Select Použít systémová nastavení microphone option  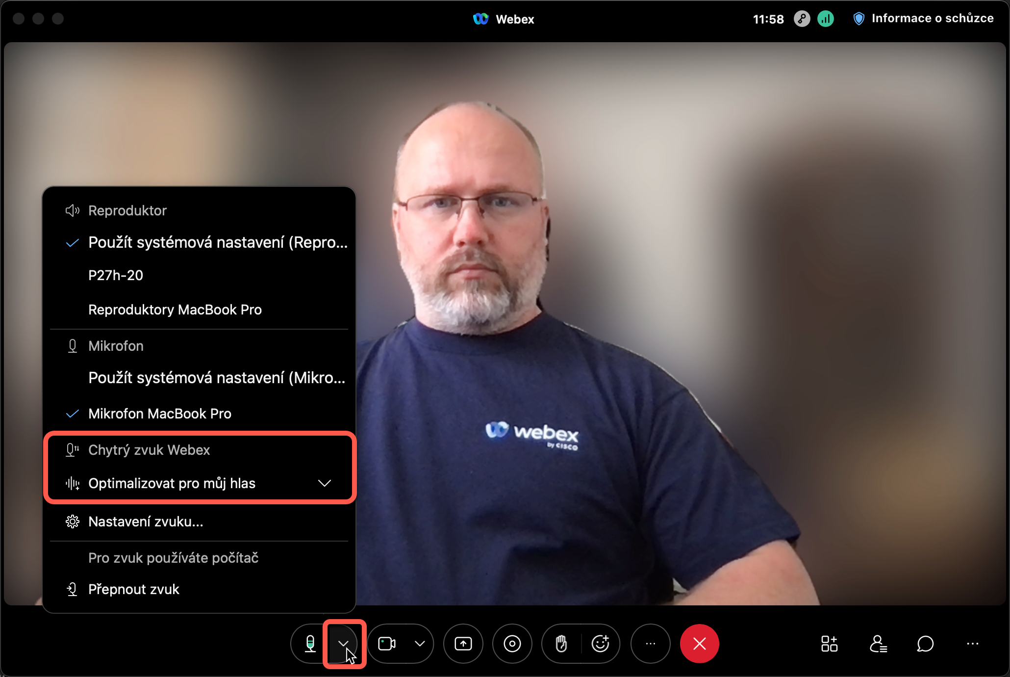[199, 378]
